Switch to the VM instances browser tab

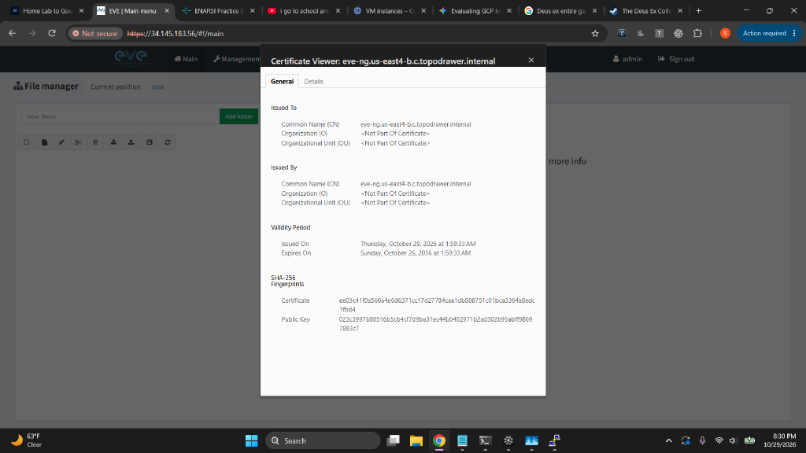click(x=390, y=11)
